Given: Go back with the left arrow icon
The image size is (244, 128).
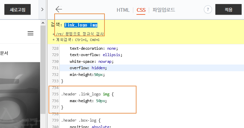Looking at the screenshot, I should click(x=59, y=9).
